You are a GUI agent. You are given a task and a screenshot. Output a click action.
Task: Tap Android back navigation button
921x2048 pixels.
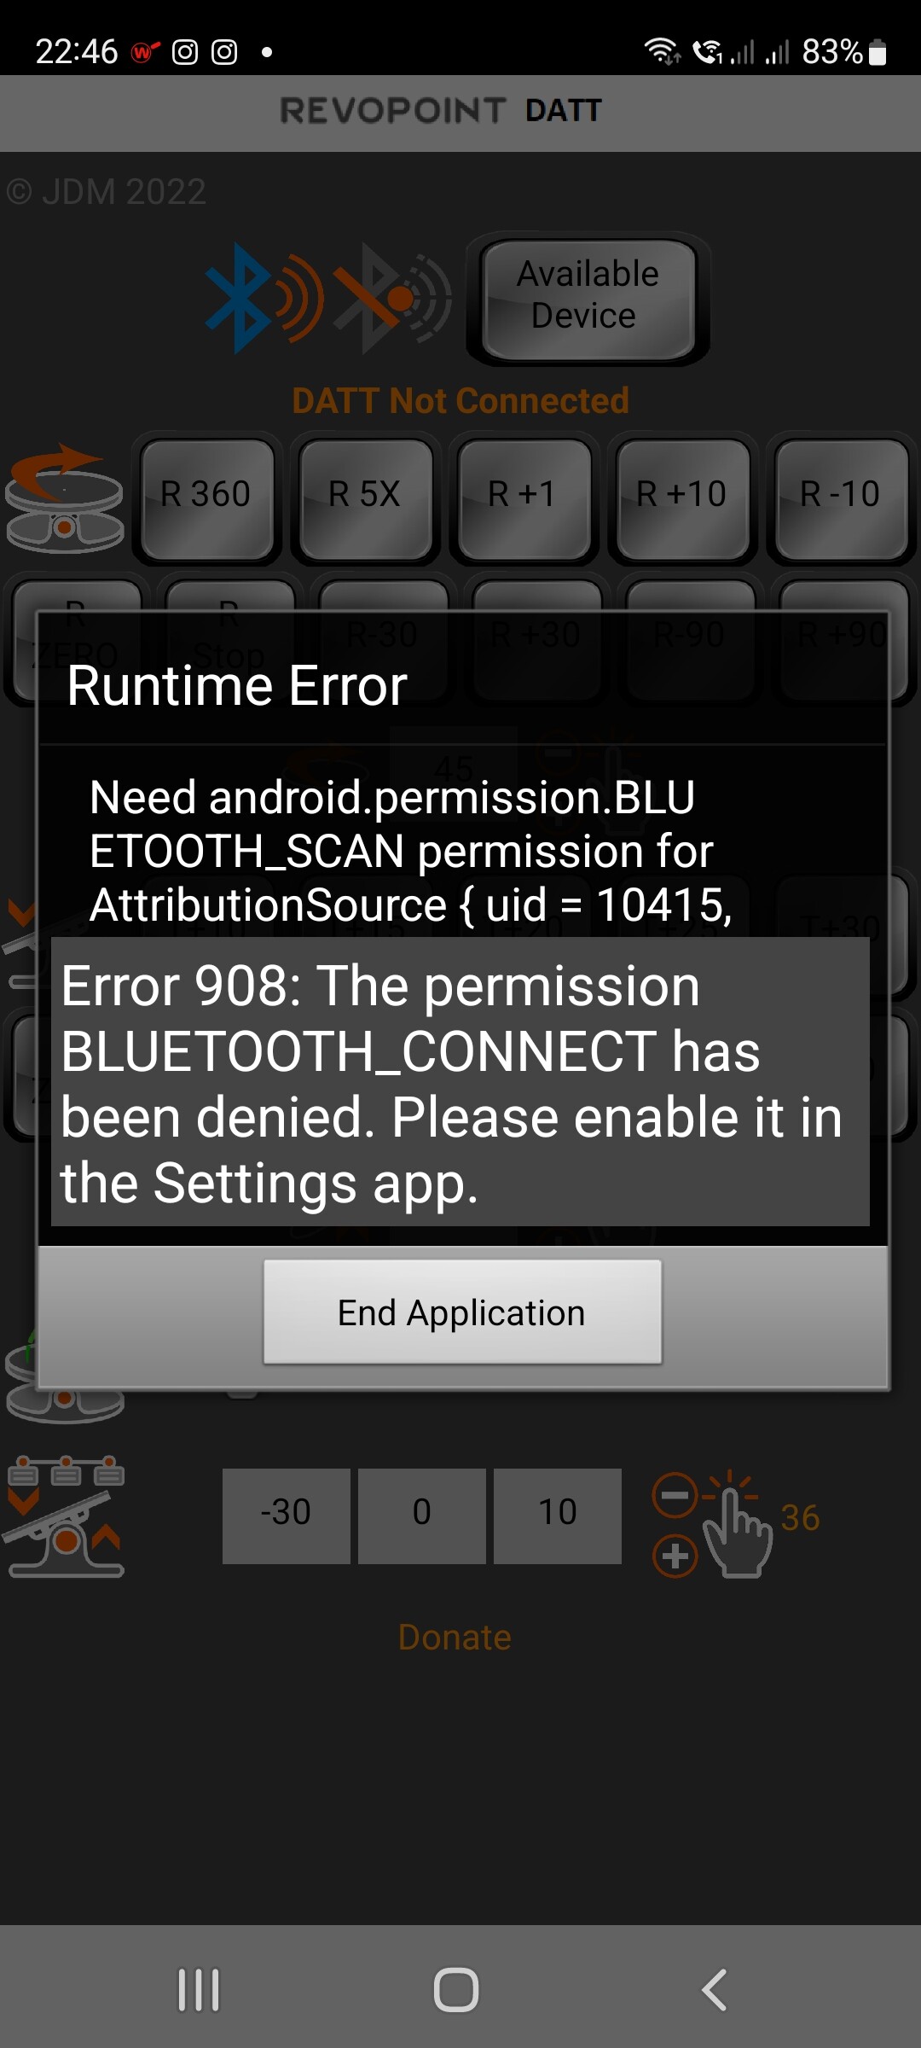[x=715, y=1990]
